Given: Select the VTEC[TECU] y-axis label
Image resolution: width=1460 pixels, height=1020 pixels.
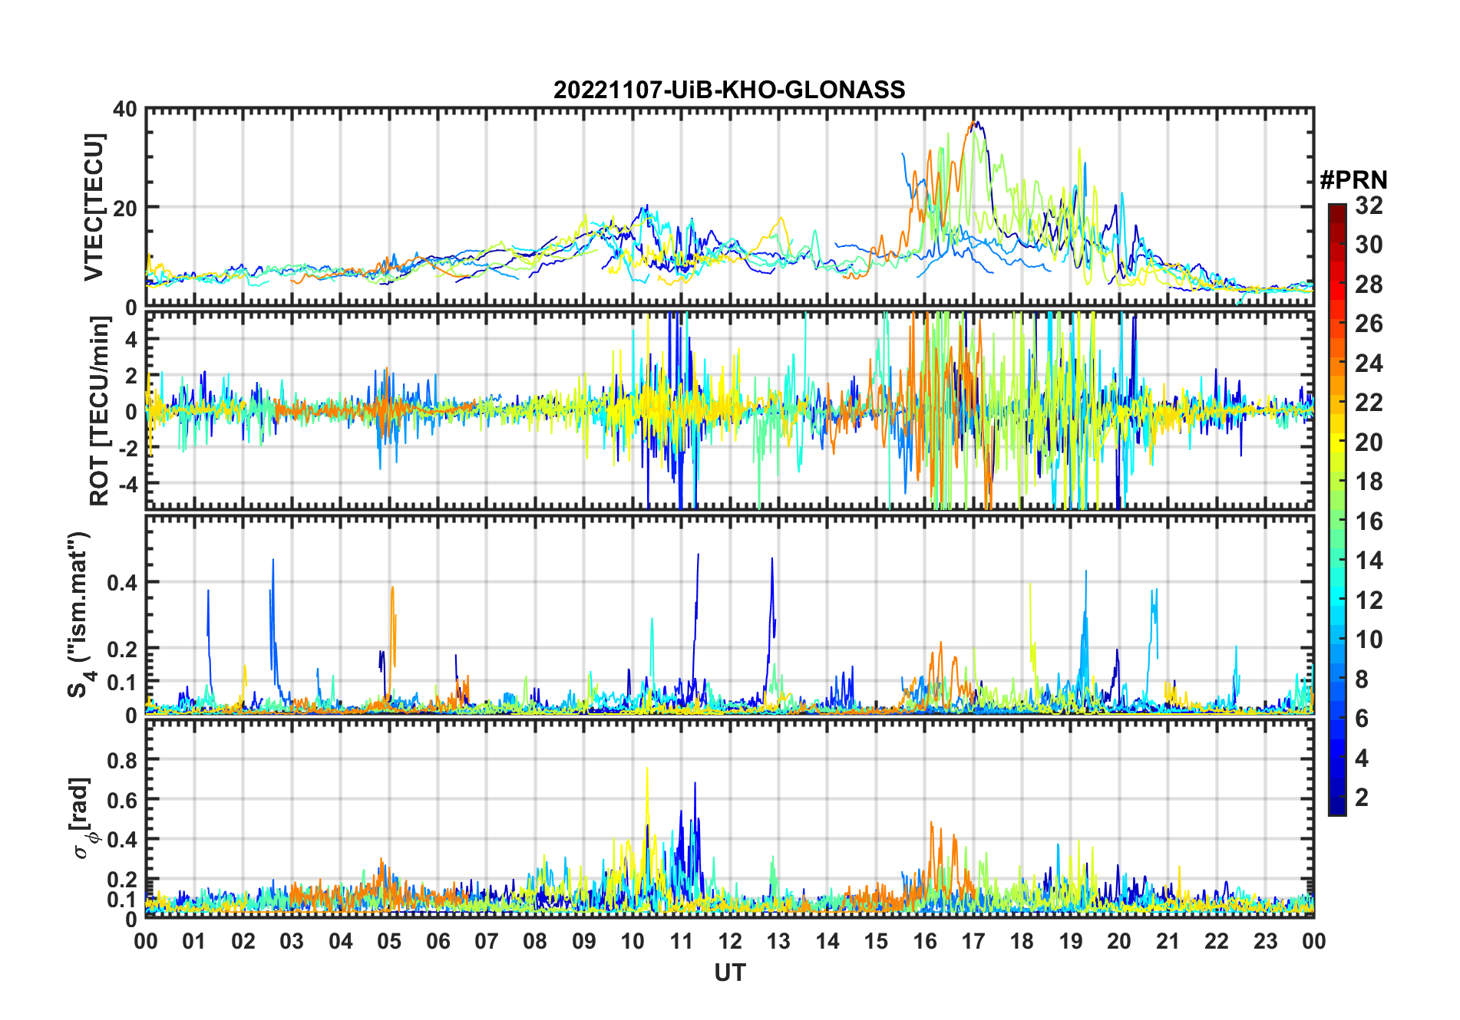Looking at the screenshot, I should (x=94, y=207).
